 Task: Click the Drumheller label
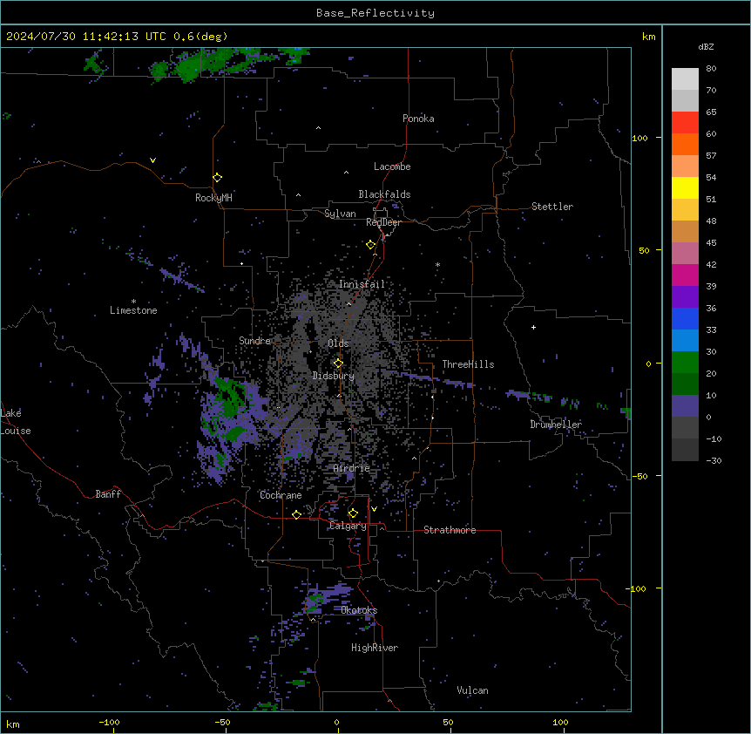556,425
